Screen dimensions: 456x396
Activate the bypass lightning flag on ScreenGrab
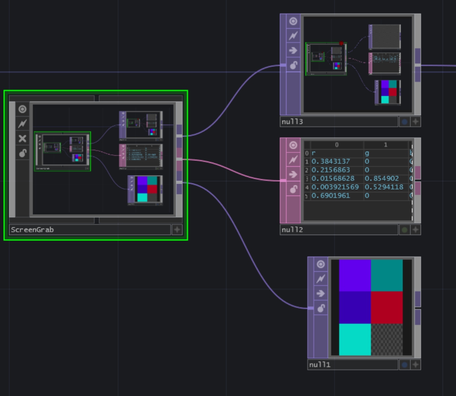(x=22, y=123)
